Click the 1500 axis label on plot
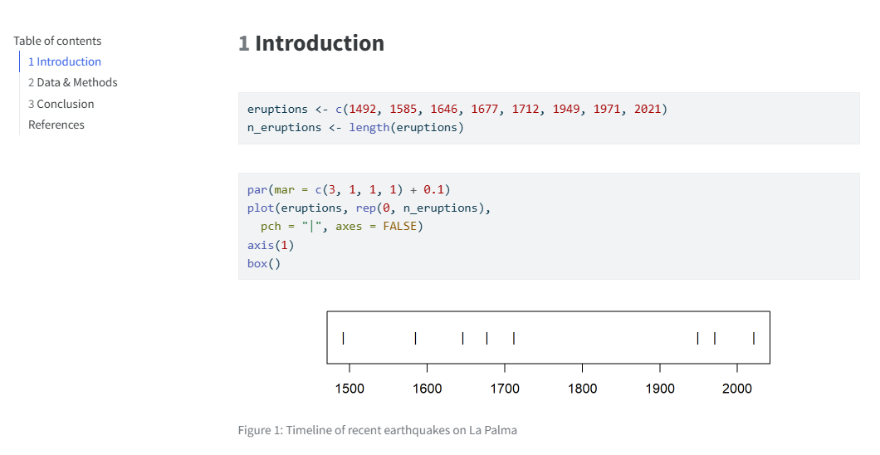Image resolution: width=880 pixels, height=455 pixels. click(x=350, y=389)
